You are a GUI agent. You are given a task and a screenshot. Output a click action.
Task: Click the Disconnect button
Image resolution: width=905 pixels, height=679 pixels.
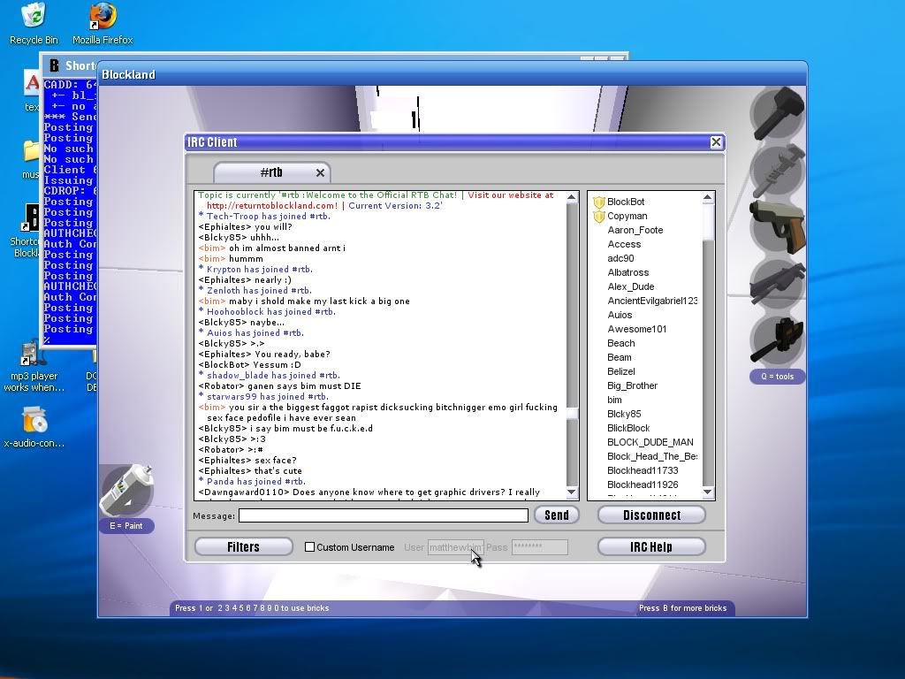[651, 515]
